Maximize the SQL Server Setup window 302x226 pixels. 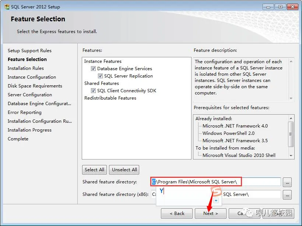click(280, 7)
